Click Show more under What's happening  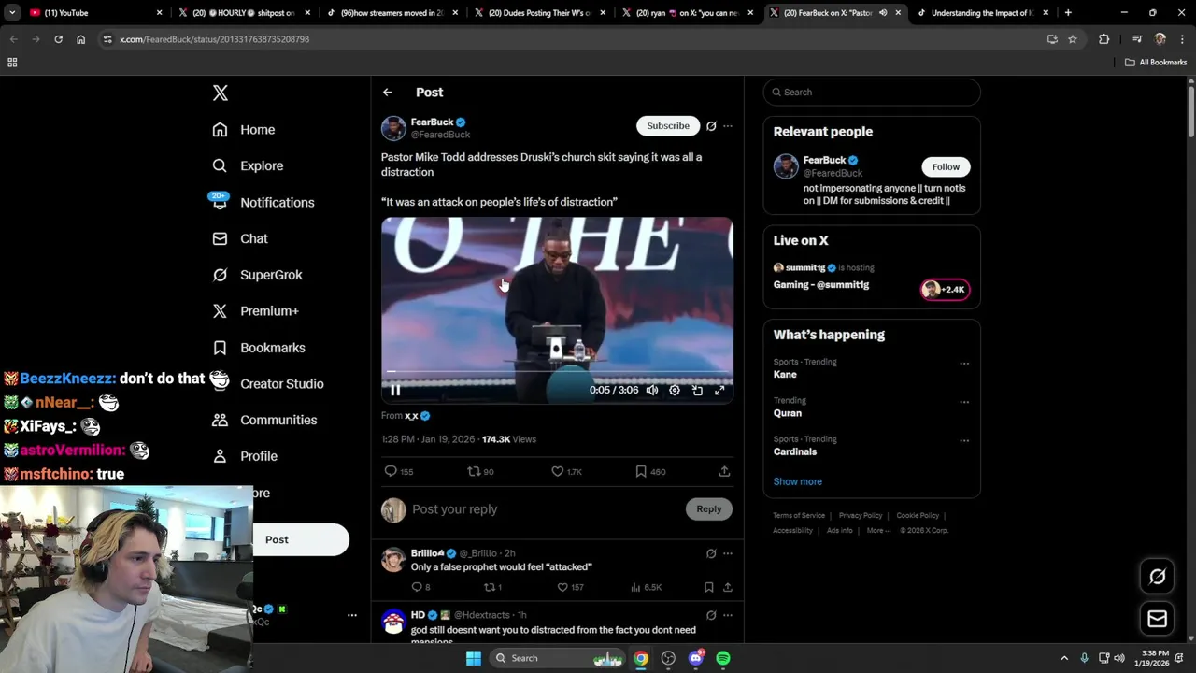tap(798, 482)
